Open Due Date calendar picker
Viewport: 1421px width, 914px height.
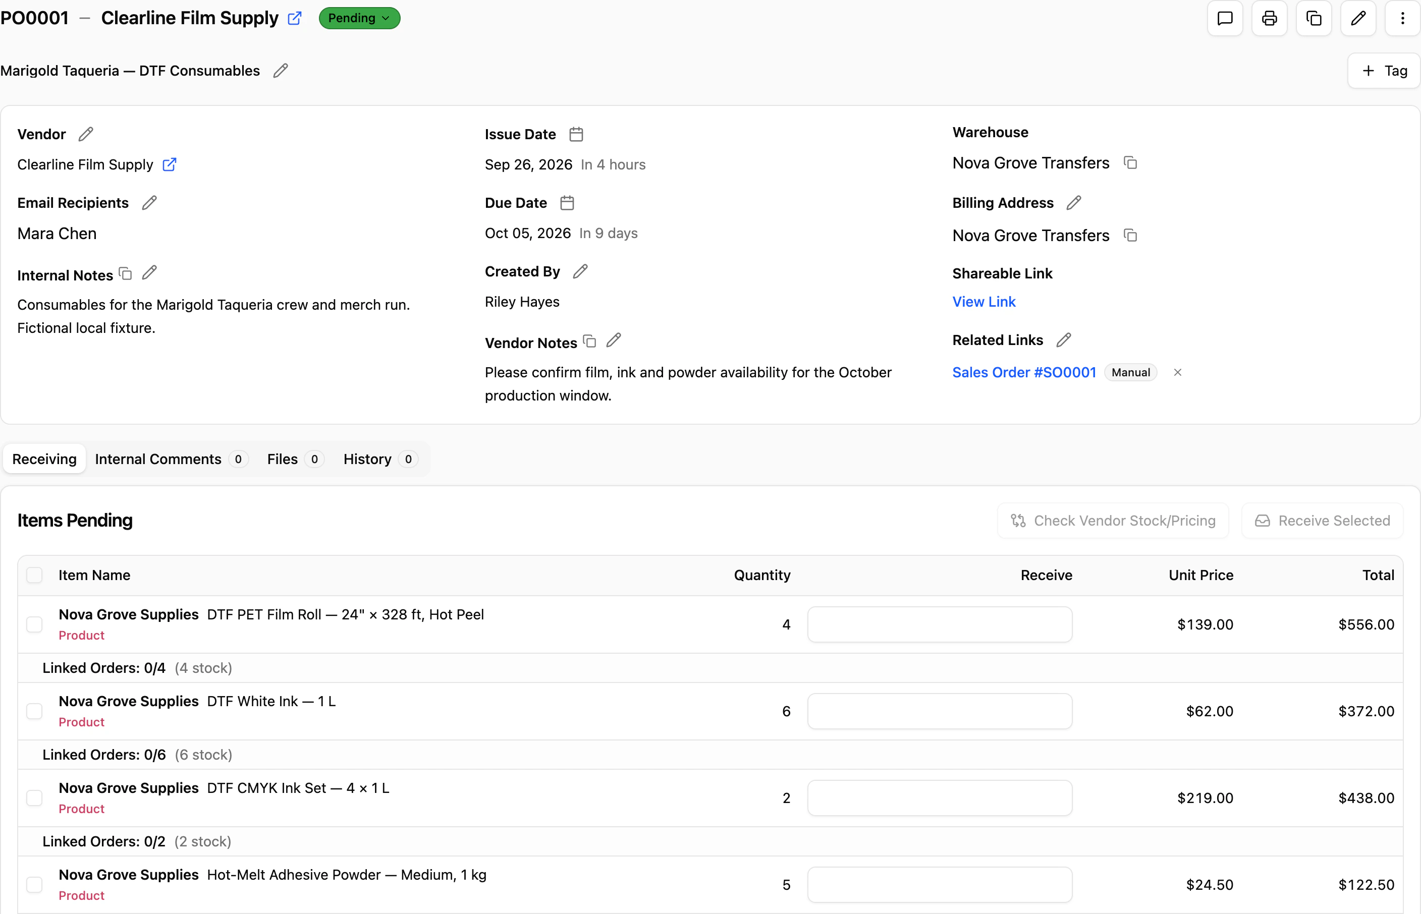pos(567,203)
